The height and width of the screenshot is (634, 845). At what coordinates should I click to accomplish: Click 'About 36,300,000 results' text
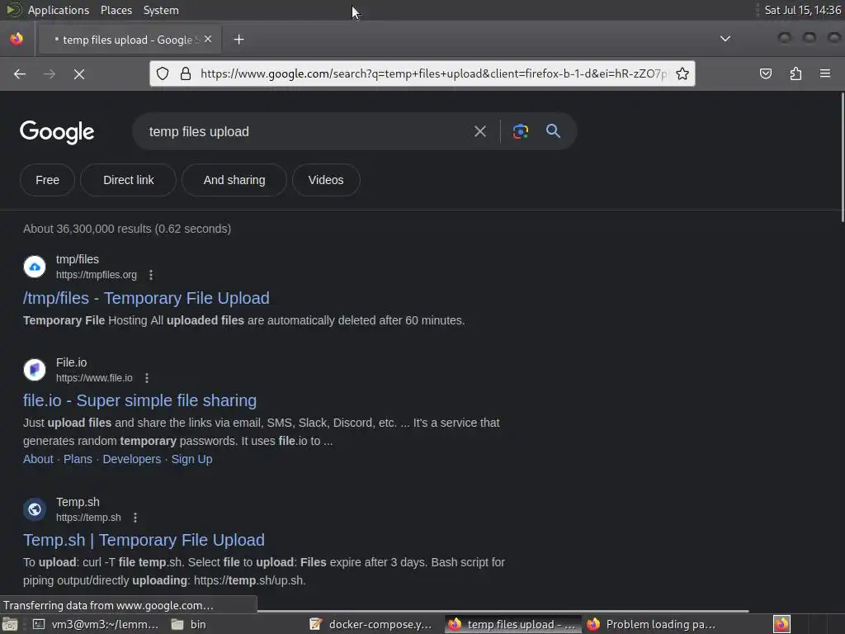tap(87, 229)
